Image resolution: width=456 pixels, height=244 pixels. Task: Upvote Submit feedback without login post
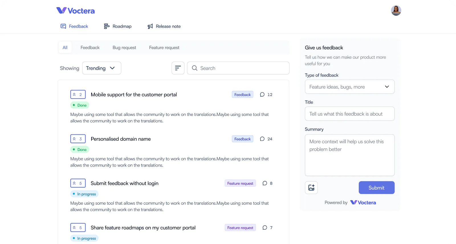tap(78, 183)
